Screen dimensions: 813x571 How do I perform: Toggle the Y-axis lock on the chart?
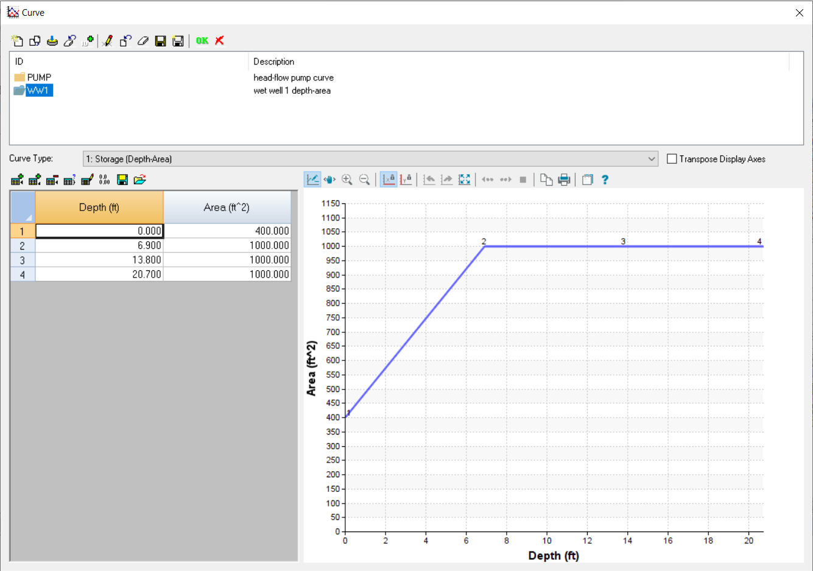click(x=406, y=179)
